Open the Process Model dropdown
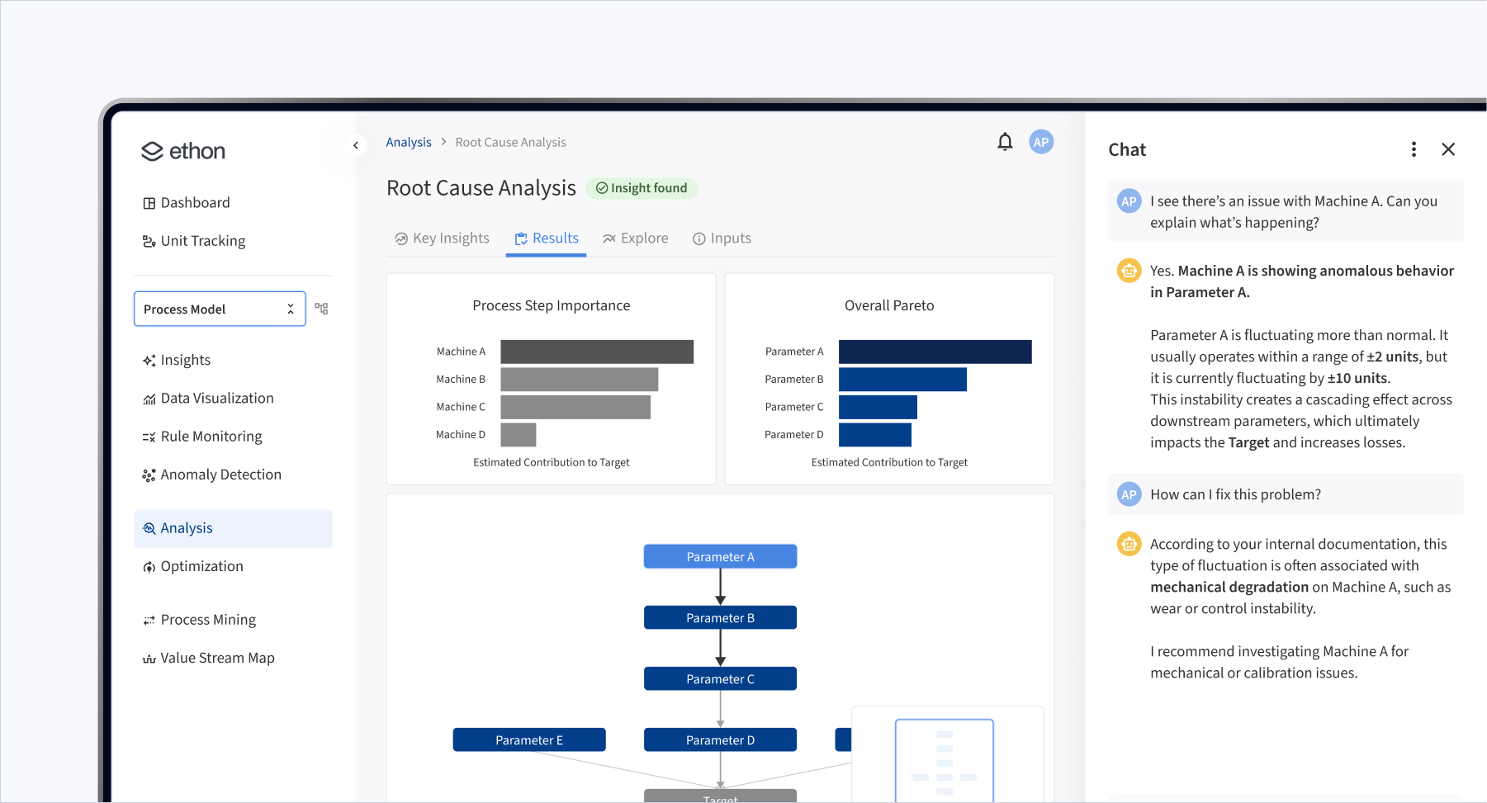 pos(220,308)
